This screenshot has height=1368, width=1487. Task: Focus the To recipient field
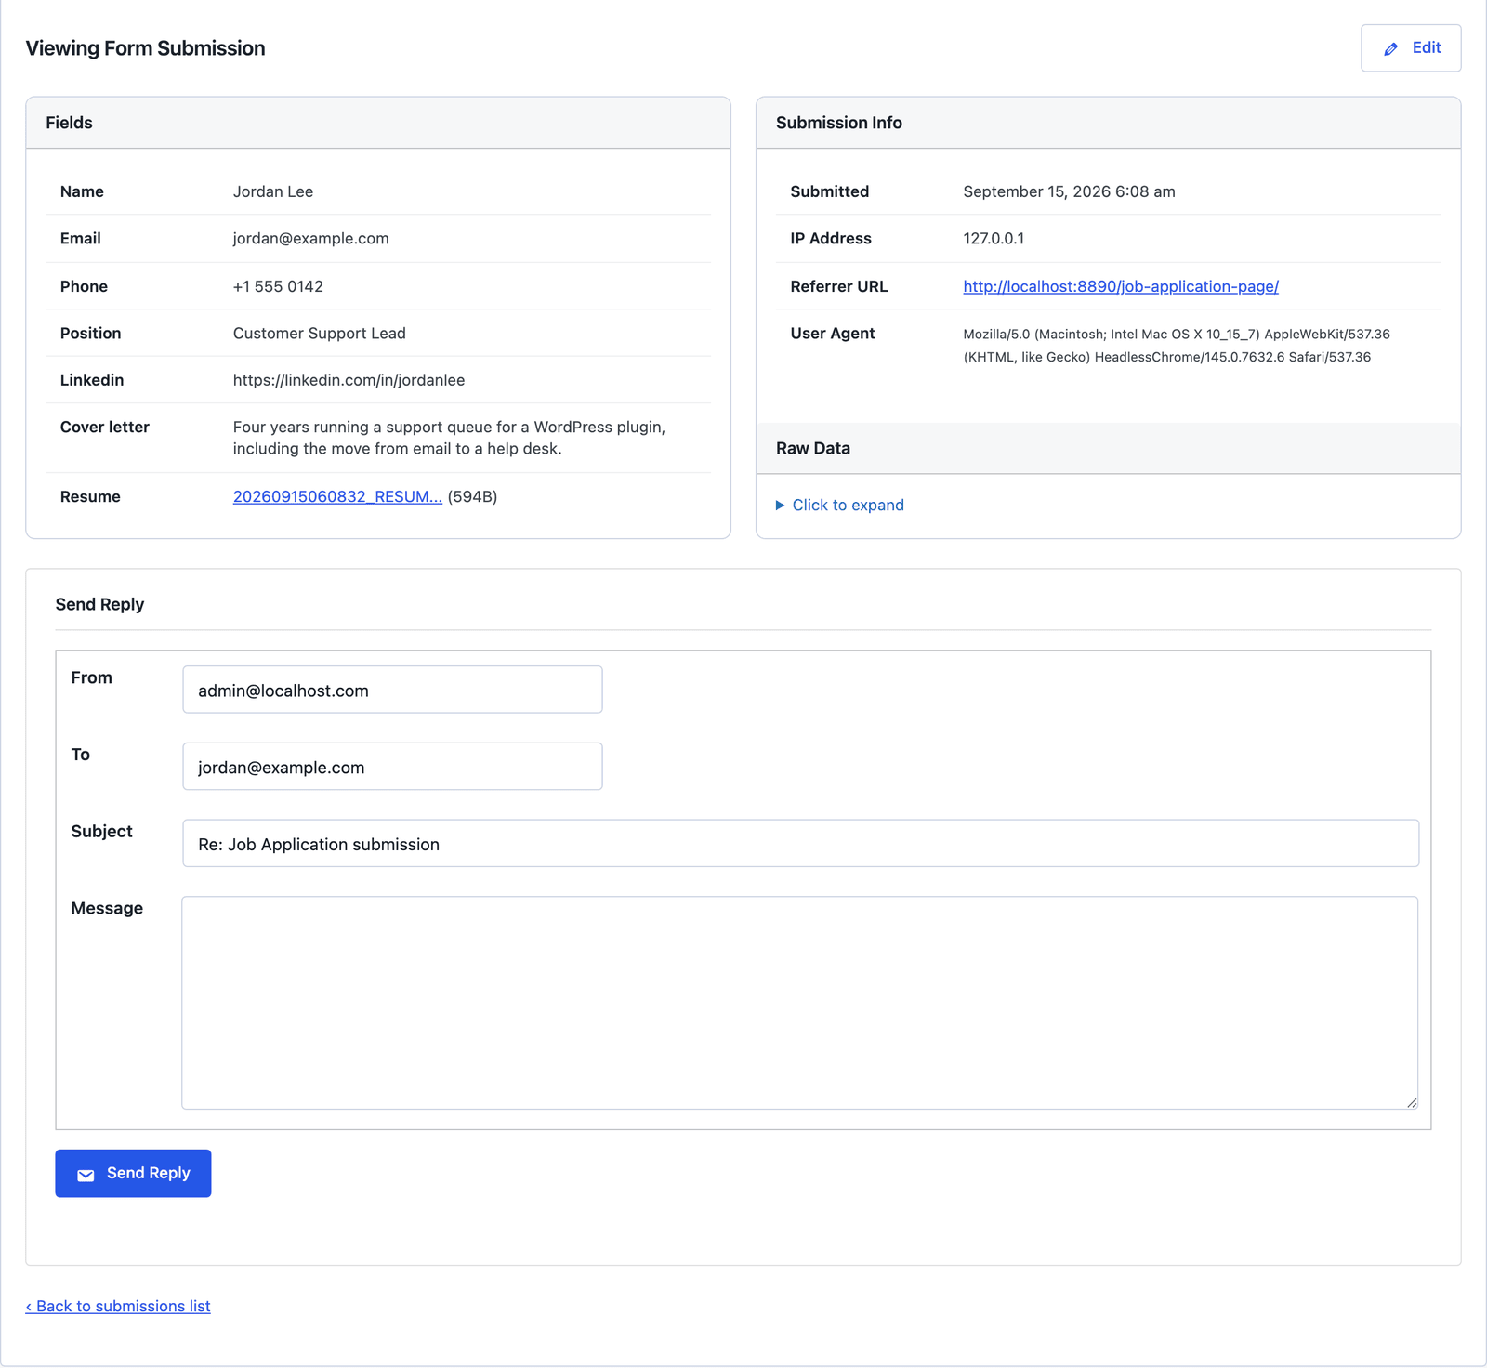pyautogui.click(x=392, y=767)
